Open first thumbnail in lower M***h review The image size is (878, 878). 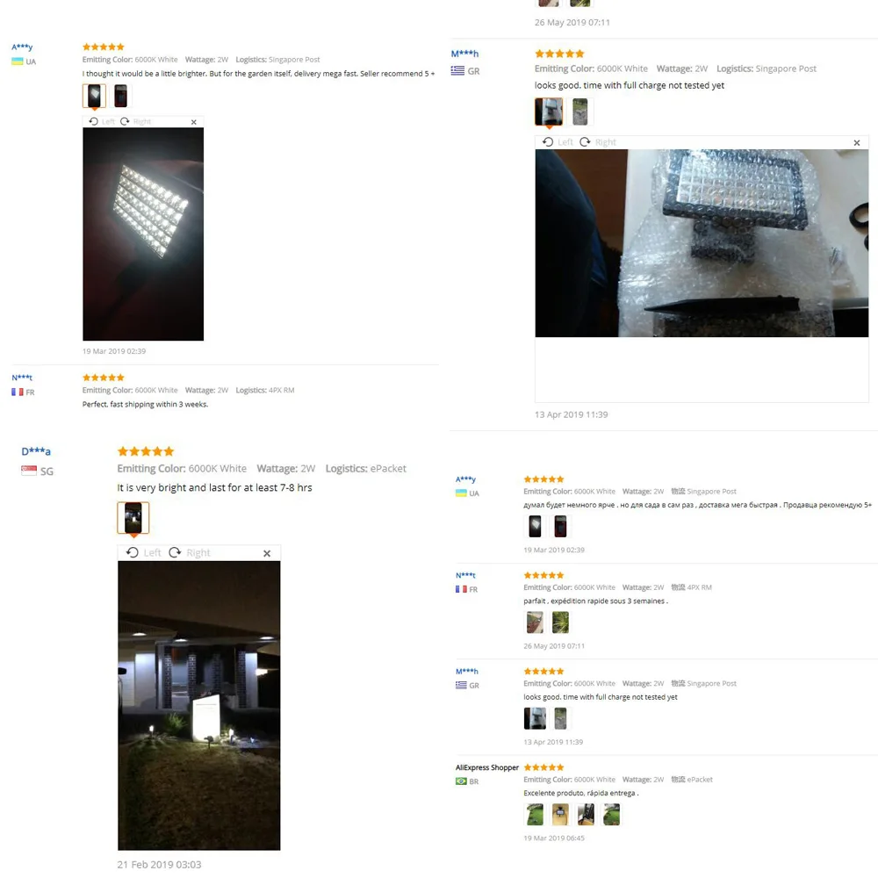point(535,718)
